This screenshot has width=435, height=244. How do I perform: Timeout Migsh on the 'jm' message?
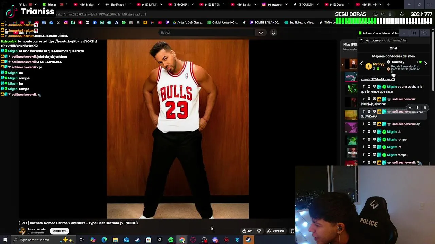[369, 147]
